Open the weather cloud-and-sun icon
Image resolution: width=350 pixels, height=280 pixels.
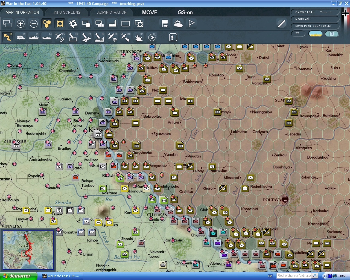[x=178, y=24]
